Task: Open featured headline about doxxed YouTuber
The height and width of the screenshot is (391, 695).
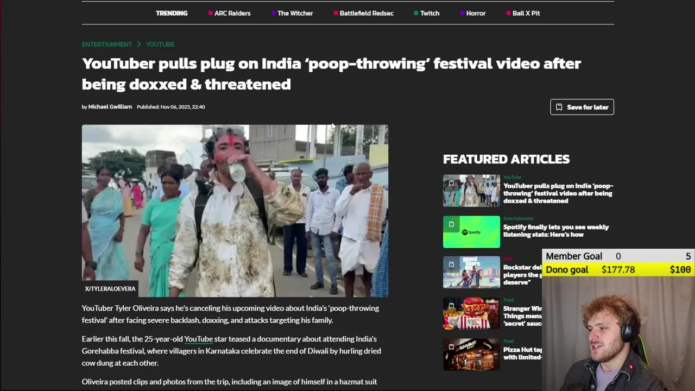Action: pyautogui.click(x=558, y=193)
